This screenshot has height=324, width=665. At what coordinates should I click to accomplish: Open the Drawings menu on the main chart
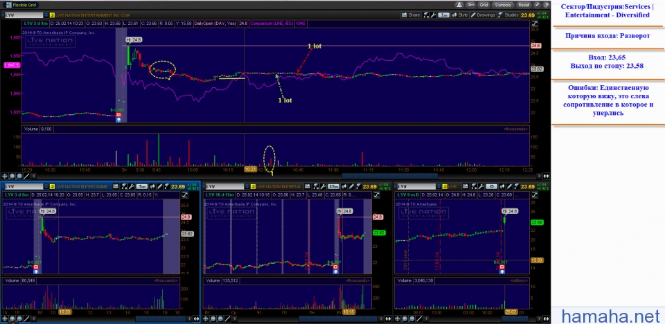point(483,15)
